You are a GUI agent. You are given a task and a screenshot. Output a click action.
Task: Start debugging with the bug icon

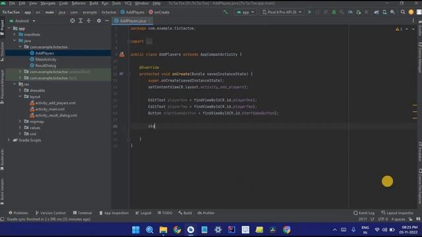334,12
